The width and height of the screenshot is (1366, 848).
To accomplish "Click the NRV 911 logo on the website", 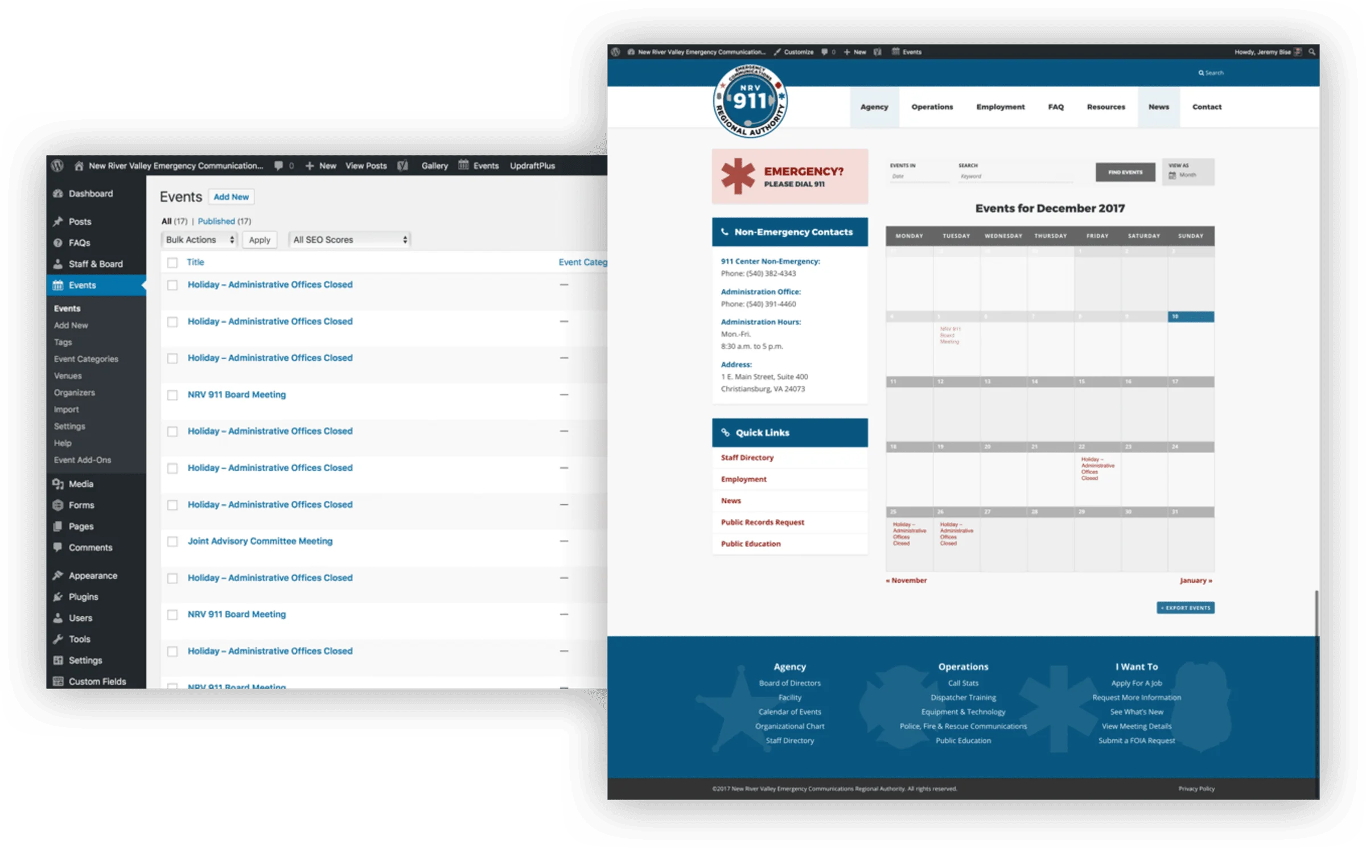I will [x=750, y=101].
